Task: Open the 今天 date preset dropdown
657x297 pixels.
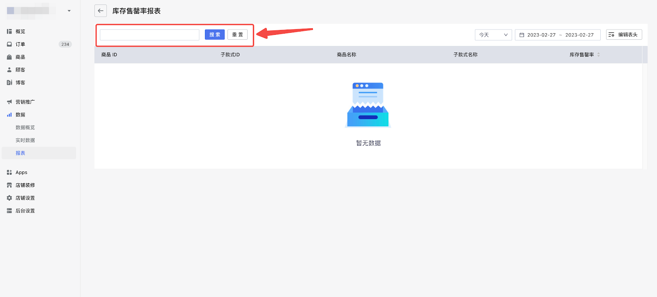Action: [493, 35]
